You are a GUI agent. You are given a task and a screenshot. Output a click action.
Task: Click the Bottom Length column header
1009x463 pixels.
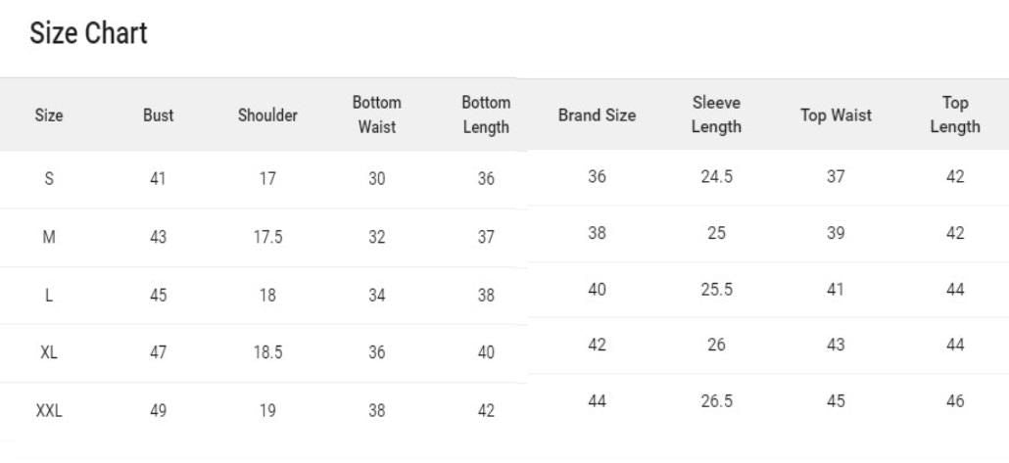[486, 115]
